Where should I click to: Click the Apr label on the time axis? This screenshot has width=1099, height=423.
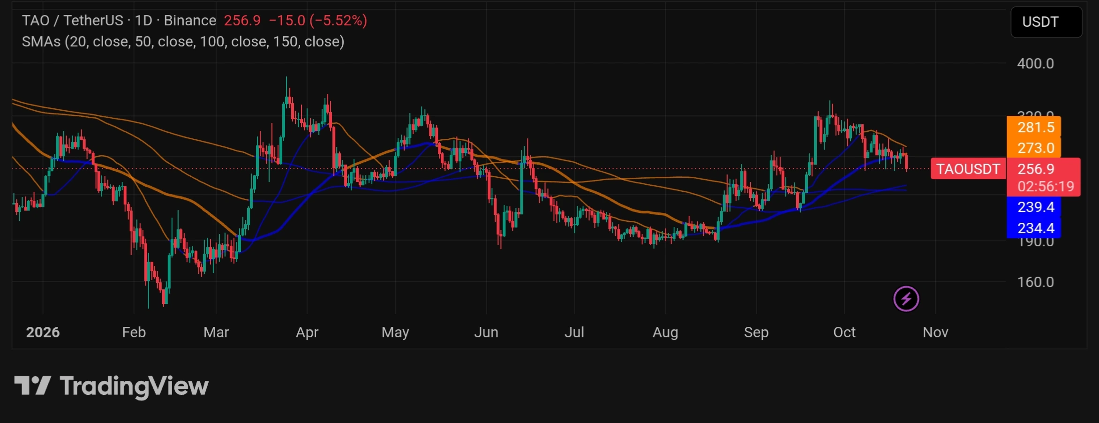point(307,332)
